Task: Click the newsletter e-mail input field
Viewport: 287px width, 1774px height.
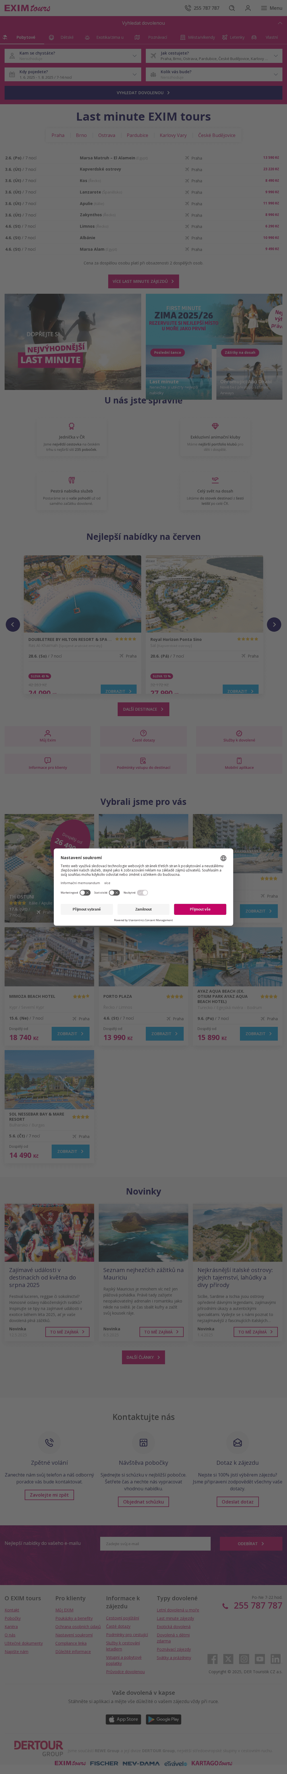Action: point(156,1544)
